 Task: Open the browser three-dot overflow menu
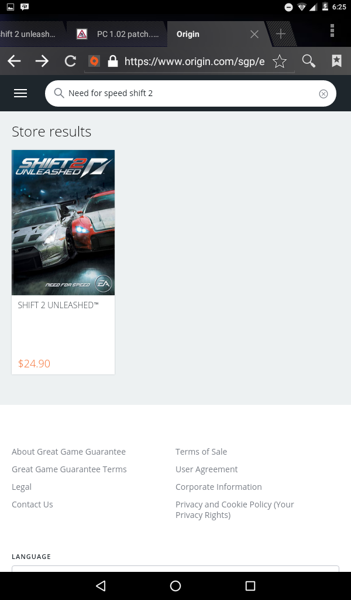(x=332, y=30)
